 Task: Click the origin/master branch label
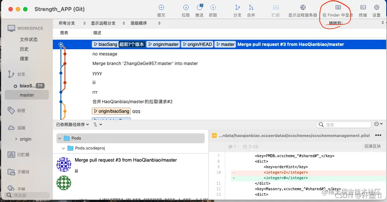[x=163, y=44]
